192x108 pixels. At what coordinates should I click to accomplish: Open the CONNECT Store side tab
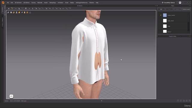click(x=2, y=22)
